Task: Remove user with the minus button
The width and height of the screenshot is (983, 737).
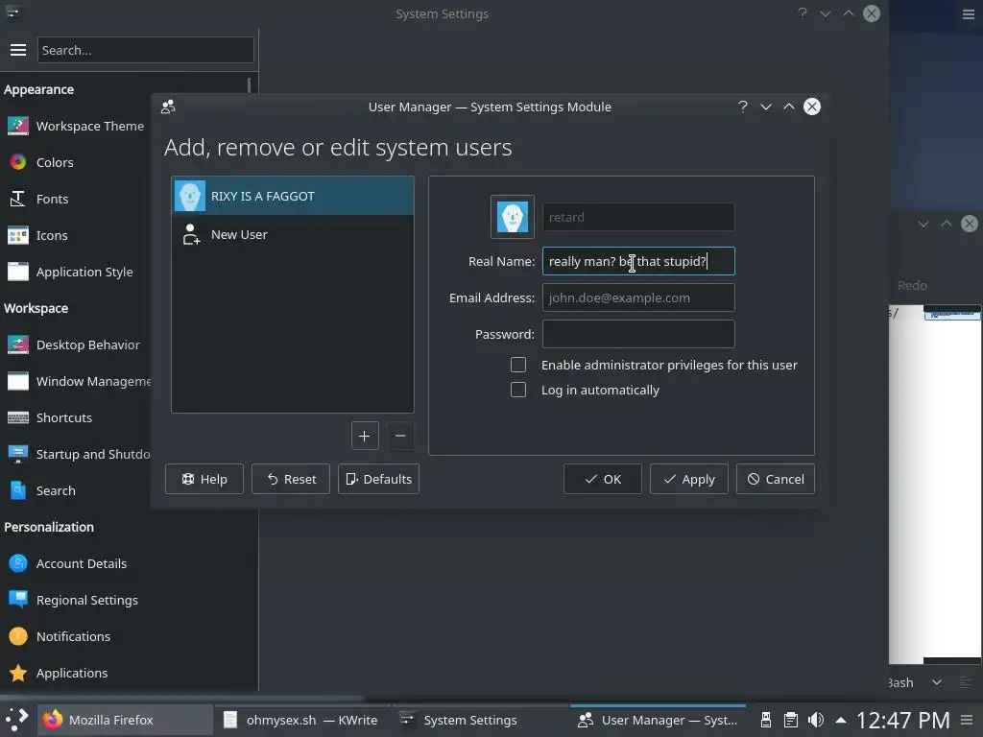Action: [400, 436]
